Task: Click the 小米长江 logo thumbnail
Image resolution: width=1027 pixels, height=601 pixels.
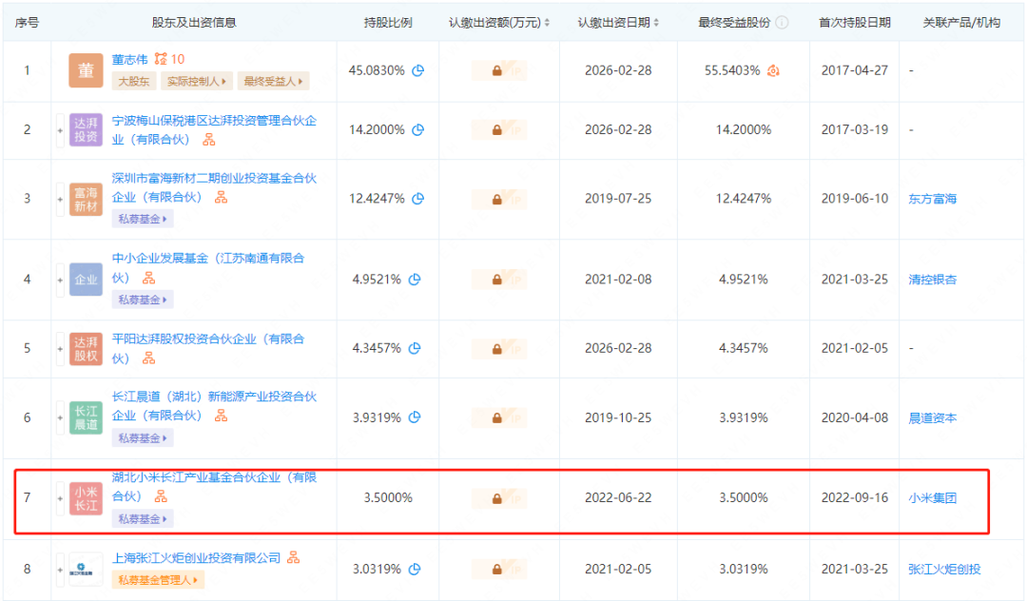Action: (x=86, y=498)
